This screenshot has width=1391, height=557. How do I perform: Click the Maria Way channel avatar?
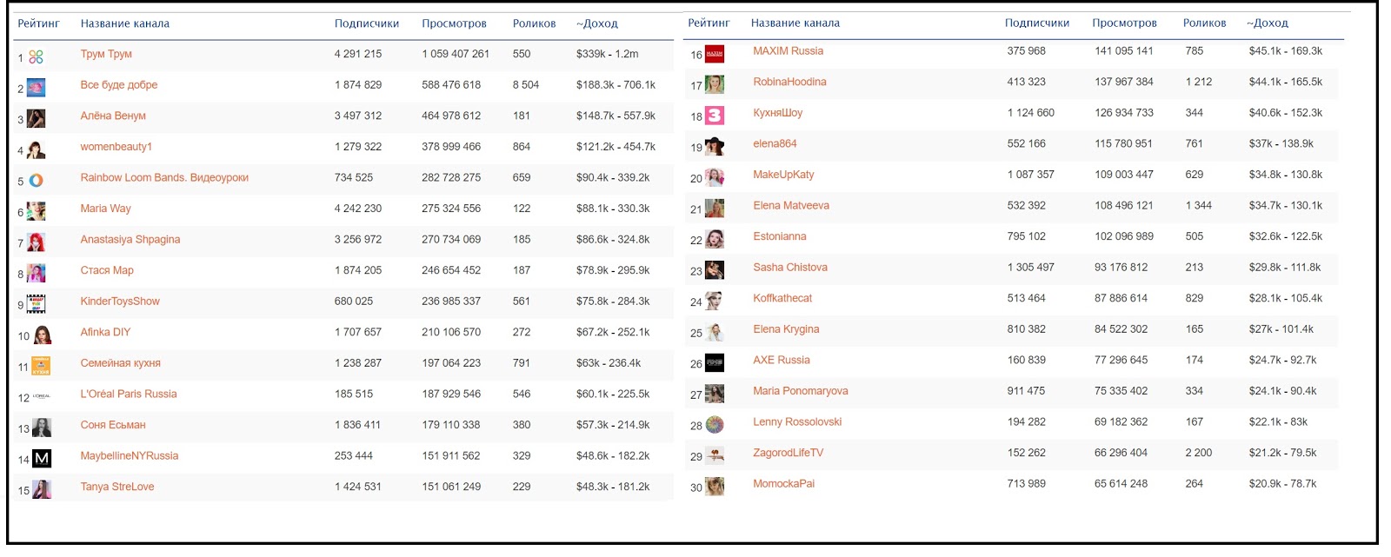click(x=36, y=211)
